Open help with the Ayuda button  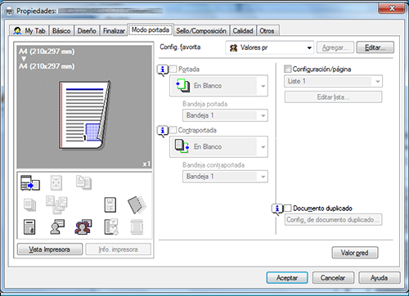[x=380, y=278]
